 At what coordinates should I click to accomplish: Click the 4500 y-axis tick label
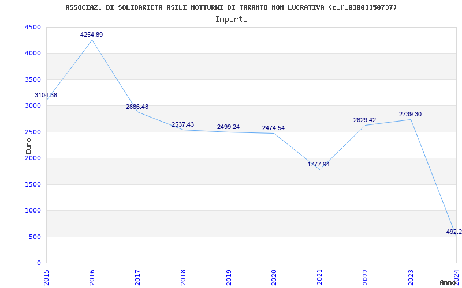click(33, 27)
